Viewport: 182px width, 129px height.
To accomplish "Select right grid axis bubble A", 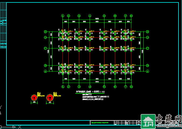I will click(148, 71).
